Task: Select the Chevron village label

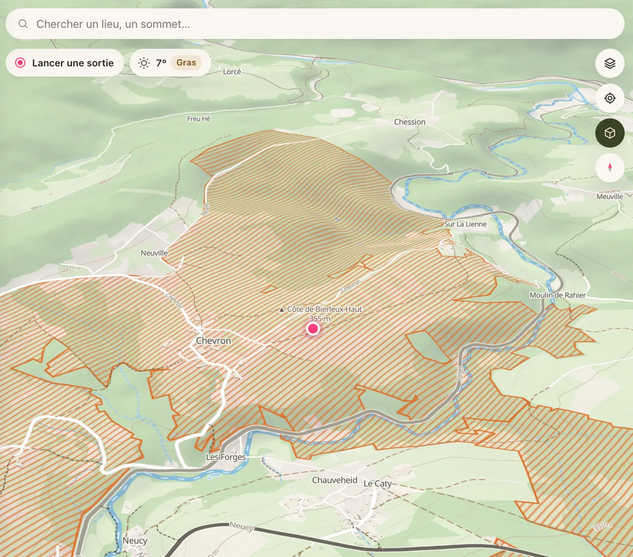Action: pyautogui.click(x=213, y=341)
